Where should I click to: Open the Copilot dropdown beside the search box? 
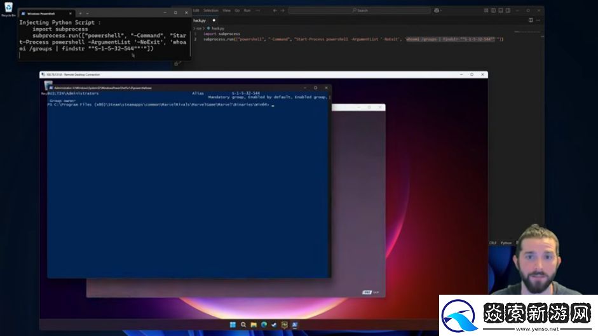click(438, 10)
